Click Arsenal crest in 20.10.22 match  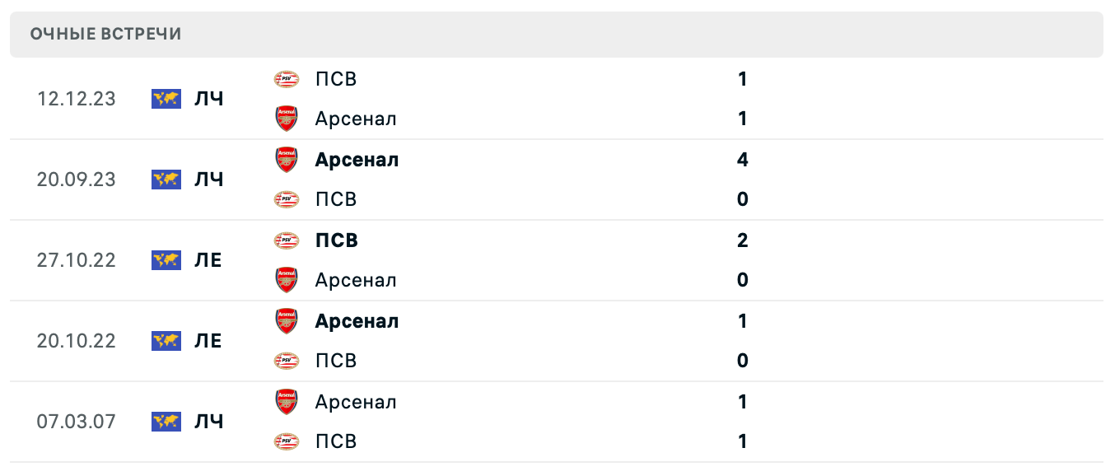tap(286, 321)
